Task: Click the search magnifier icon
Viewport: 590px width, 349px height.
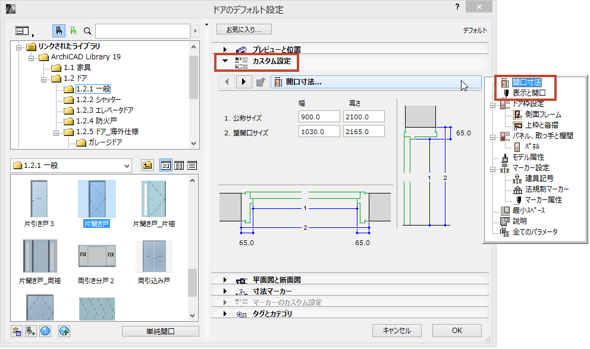Action: (87, 30)
